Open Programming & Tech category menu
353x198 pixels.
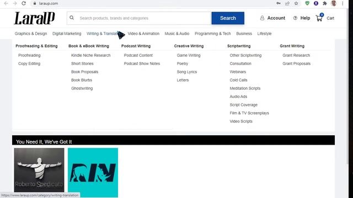click(x=212, y=34)
